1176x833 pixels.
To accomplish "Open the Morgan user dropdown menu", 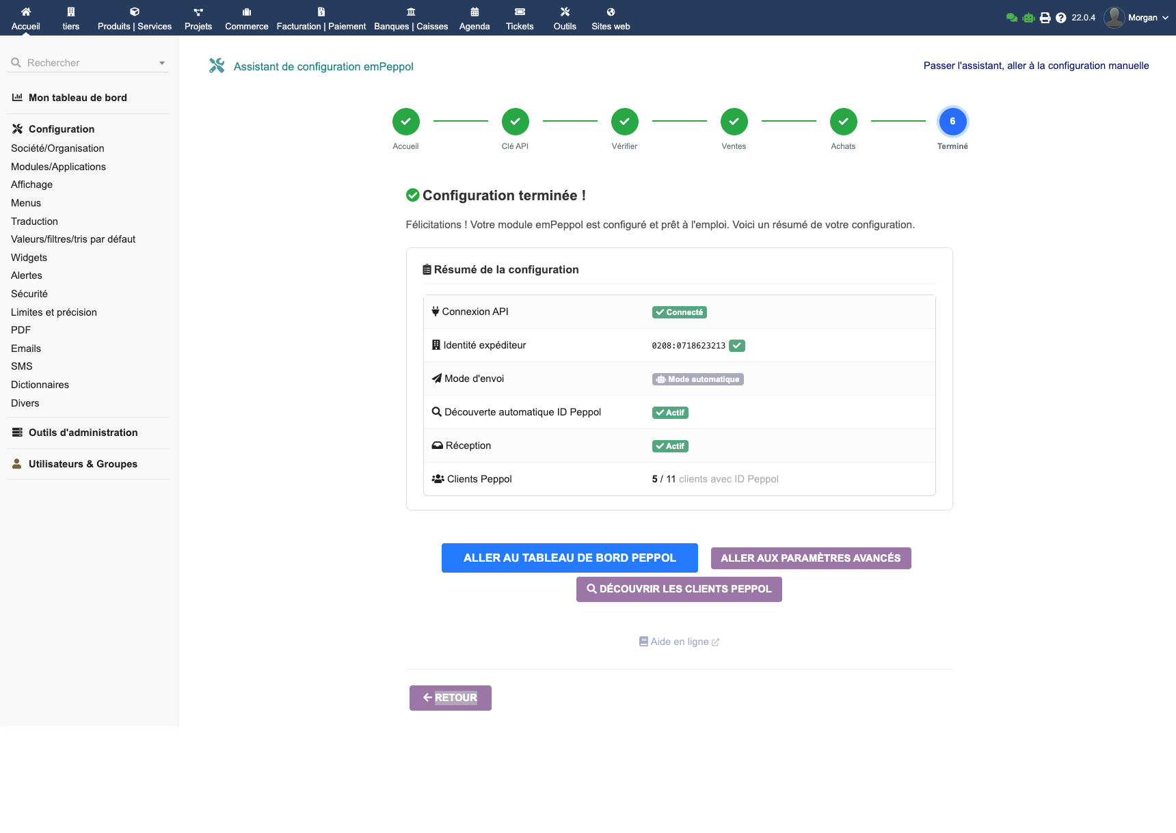I will click(x=1136, y=18).
